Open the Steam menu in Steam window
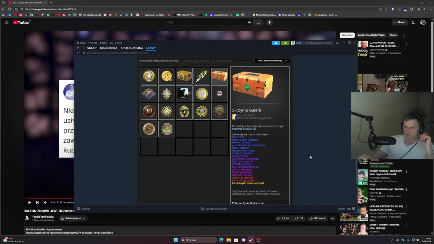The height and width of the screenshot is (244, 434). [81, 43]
